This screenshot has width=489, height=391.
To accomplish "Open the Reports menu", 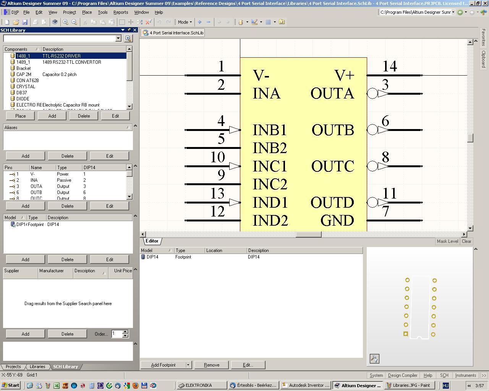I will pyautogui.click(x=121, y=12).
